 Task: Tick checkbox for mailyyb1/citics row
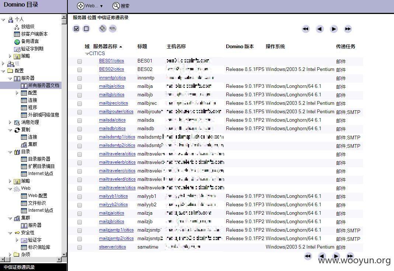click(x=80, y=197)
